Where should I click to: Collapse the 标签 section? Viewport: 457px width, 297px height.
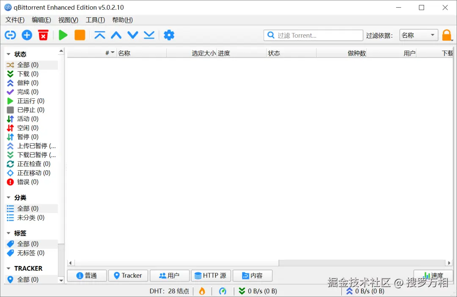pyautogui.click(x=8, y=233)
